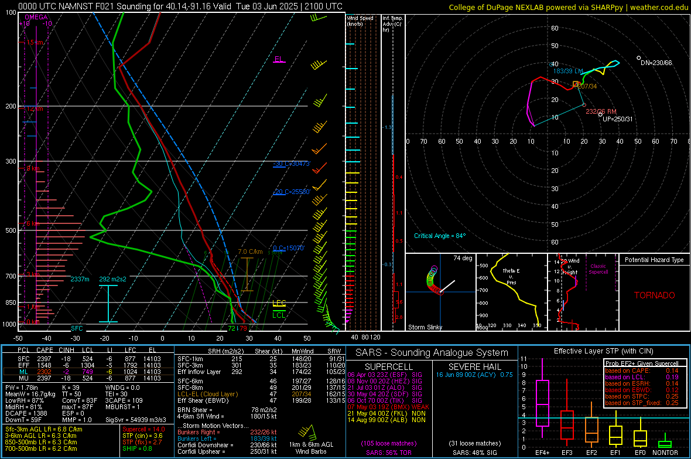This screenshot has width=691, height=459.
Task: Click the '0 C=15070' freezing level label
Action: point(289,248)
